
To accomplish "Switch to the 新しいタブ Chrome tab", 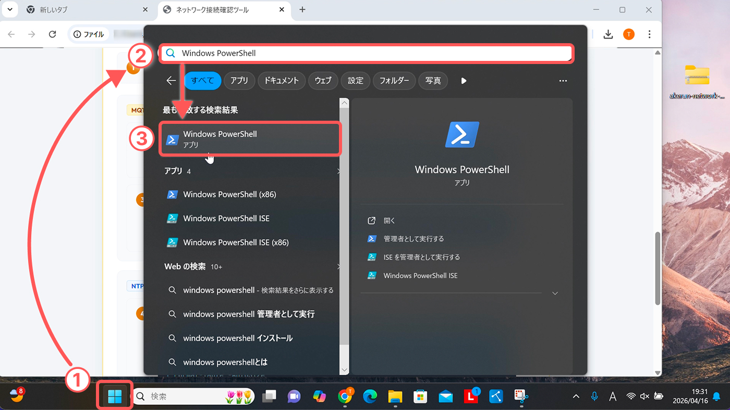I will pyautogui.click(x=86, y=10).
